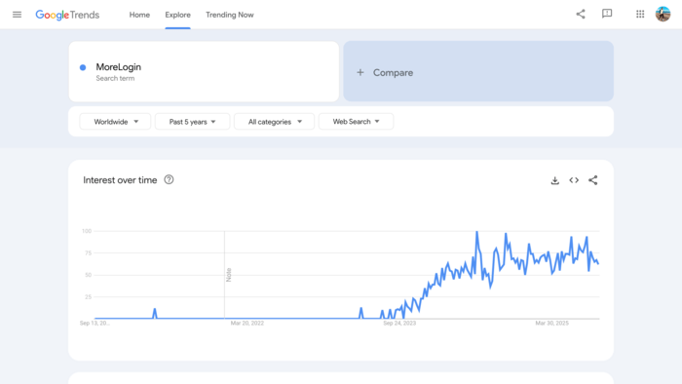682x384 pixels.
Task: Click the Google Trends logo
Action: [x=67, y=15]
